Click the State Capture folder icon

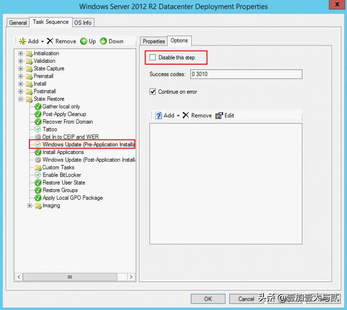(x=29, y=69)
